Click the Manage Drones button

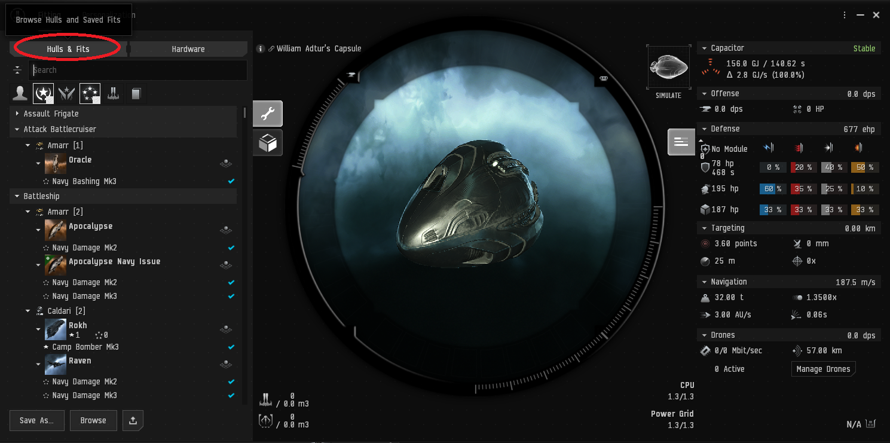(823, 369)
